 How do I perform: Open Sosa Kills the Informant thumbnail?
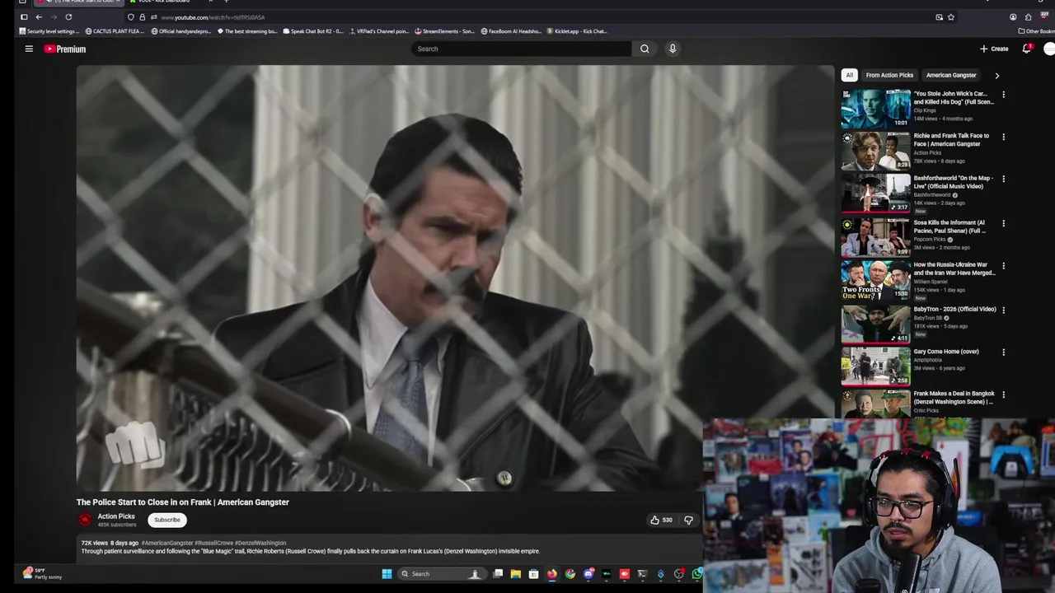(875, 237)
